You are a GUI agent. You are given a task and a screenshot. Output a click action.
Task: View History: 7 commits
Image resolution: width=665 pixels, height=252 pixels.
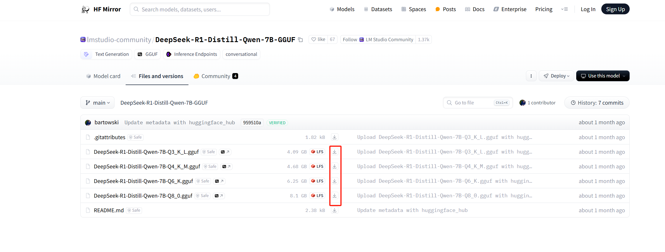coord(597,103)
